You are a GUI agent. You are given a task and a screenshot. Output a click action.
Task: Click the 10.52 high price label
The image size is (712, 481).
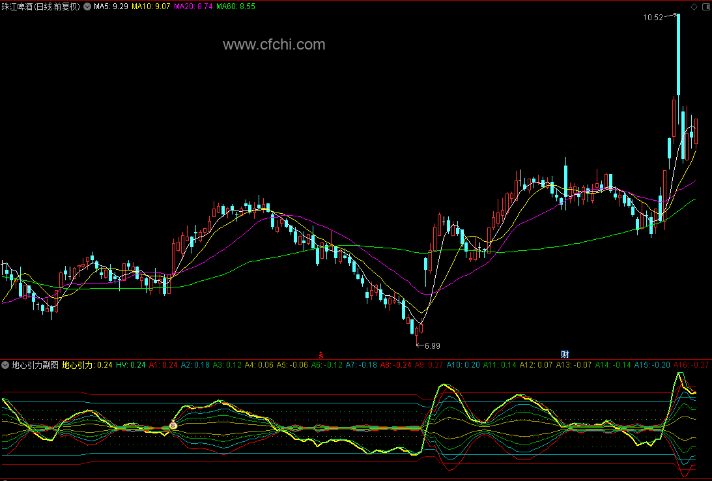[653, 17]
